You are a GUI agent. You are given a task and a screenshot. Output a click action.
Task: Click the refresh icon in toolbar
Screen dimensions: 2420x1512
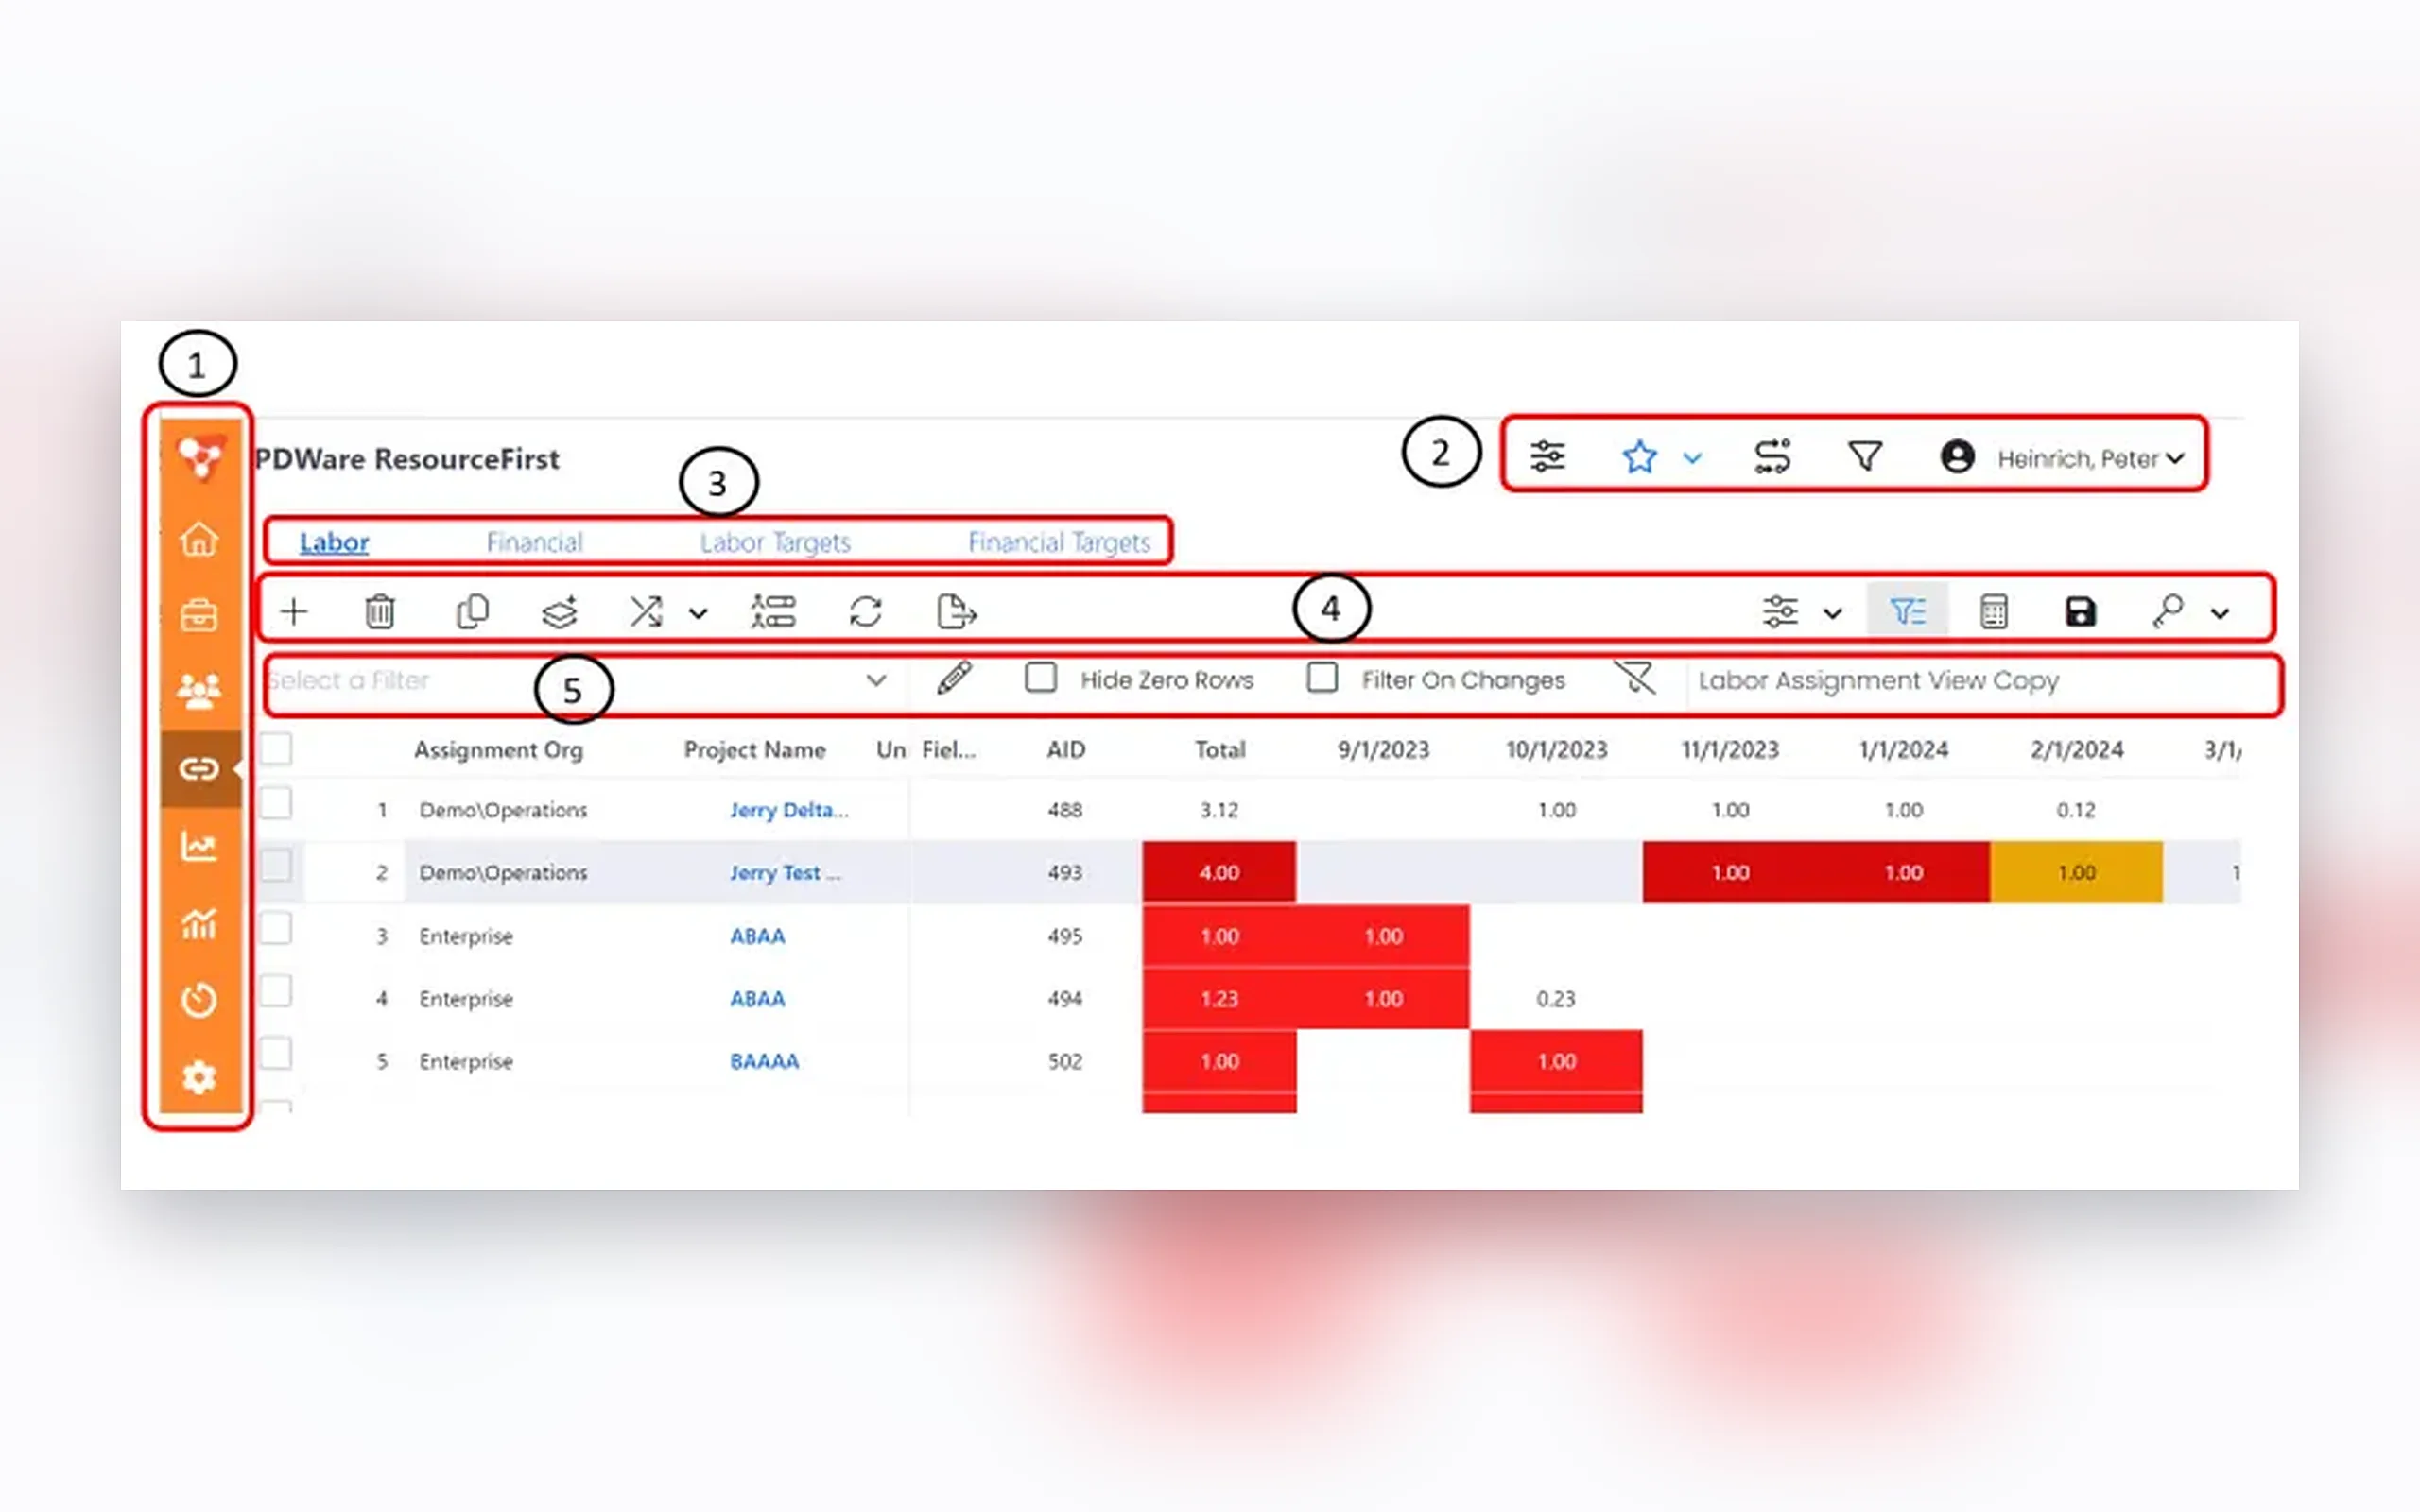coord(865,611)
